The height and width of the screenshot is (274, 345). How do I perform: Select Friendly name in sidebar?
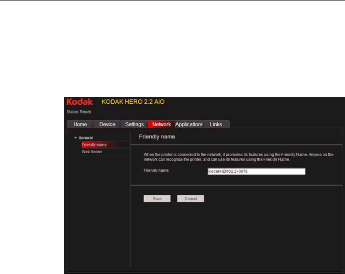[x=105, y=145]
